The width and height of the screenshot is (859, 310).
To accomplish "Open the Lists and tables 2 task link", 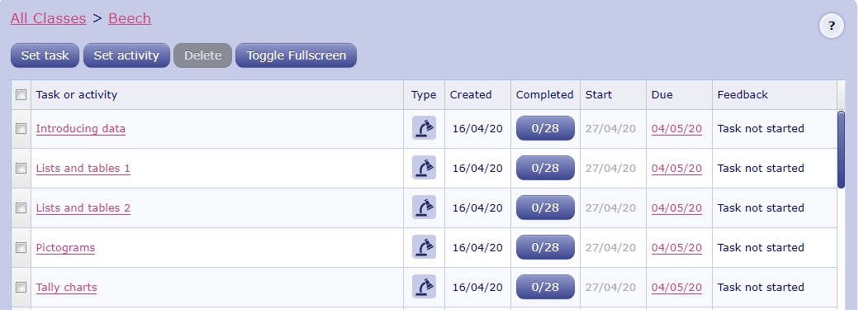I will click(x=83, y=208).
